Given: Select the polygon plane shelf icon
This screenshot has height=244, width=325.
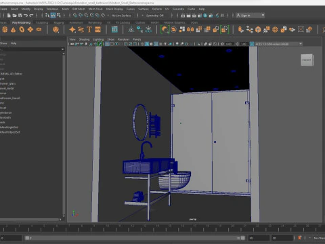Looking at the screenshot, I should coord(30,30).
